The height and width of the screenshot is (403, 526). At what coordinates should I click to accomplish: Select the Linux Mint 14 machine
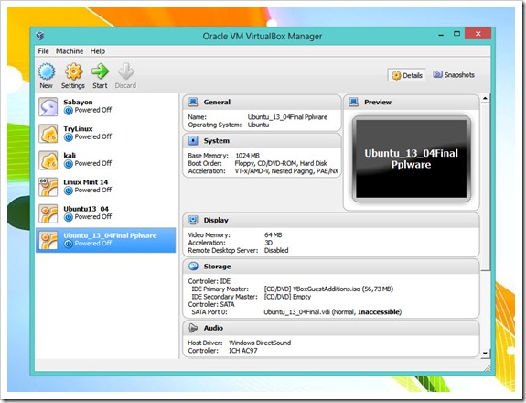coord(106,187)
